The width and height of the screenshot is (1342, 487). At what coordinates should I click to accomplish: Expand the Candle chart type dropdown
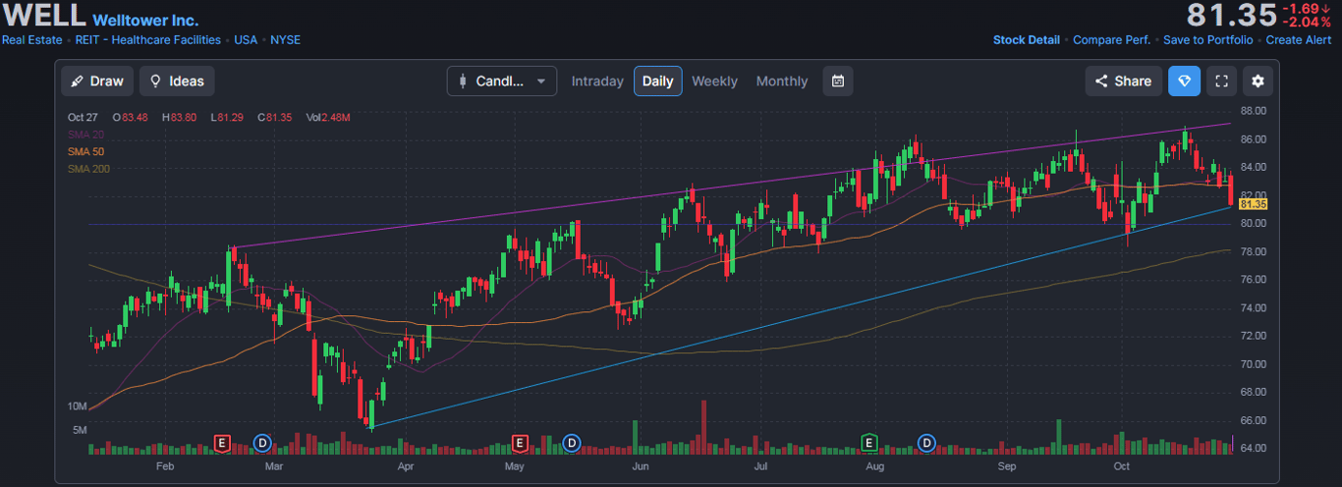click(501, 81)
